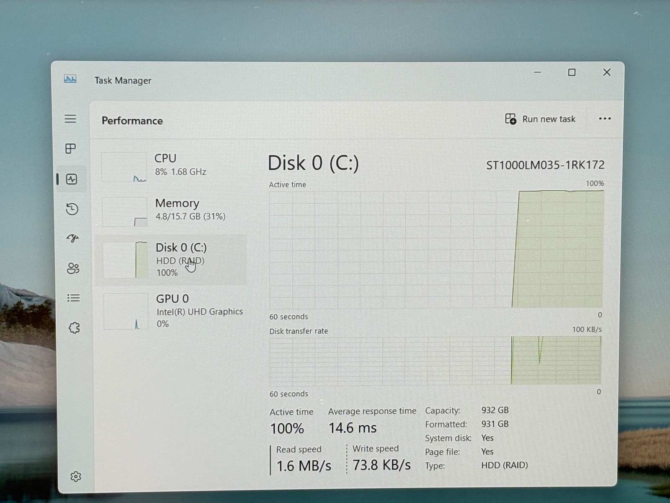This screenshot has height=503, width=670.
Task: Click the Page file Yes value
Action: (487, 451)
